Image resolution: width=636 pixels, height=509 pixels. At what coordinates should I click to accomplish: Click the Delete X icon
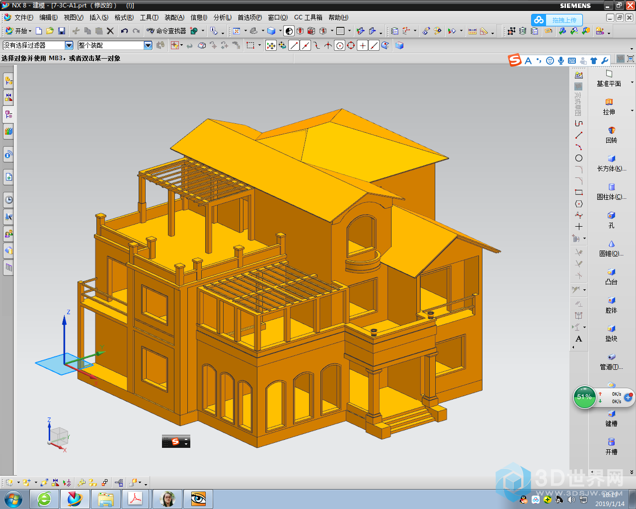coord(110,31)
